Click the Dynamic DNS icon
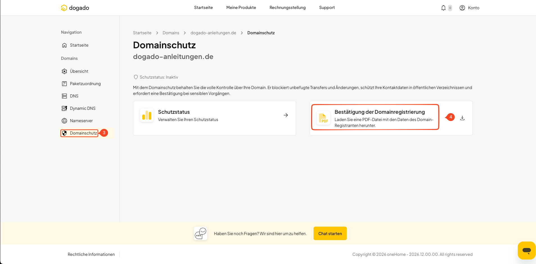The image size is (536, 264). coord(64,108)
